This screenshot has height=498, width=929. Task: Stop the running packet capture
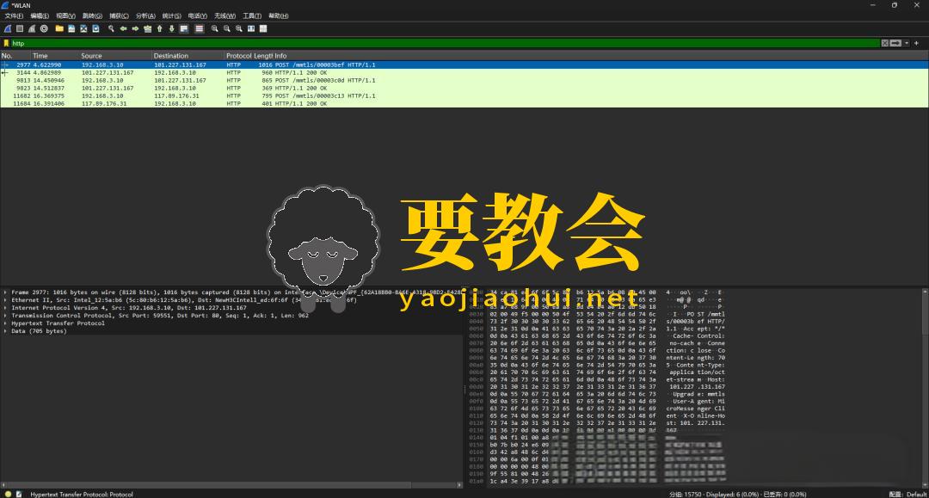coord(20,28)
